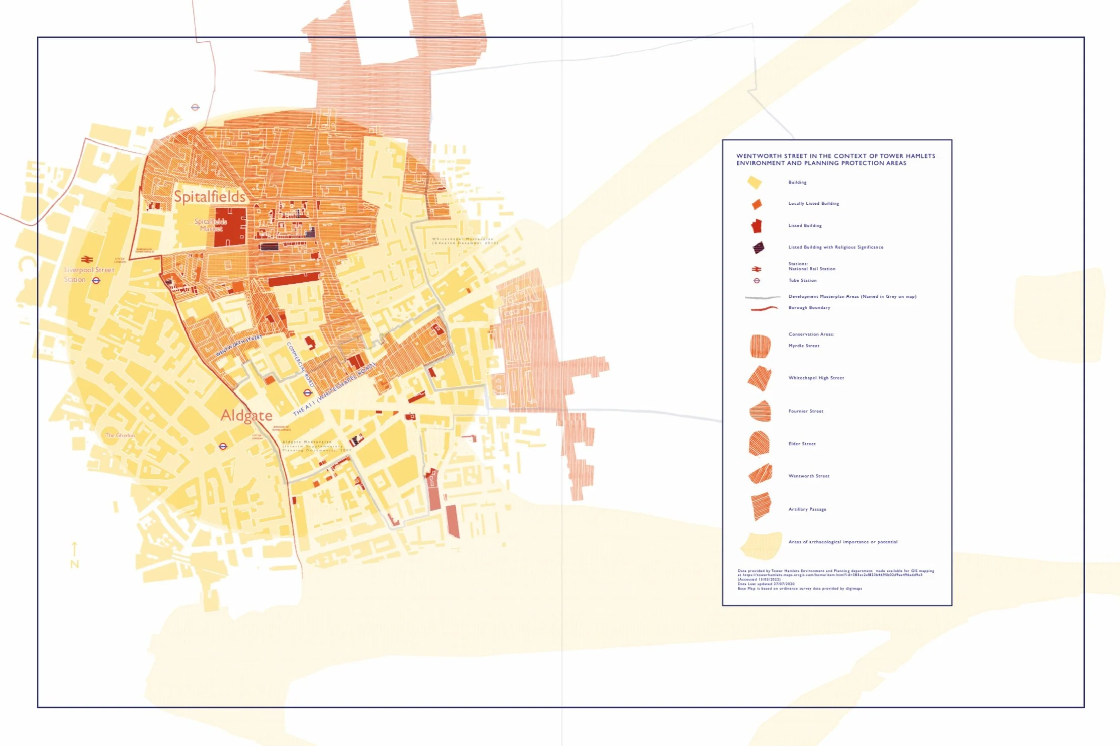
Task: Click the Listed Building red legend symbol
Action: [x=756, y=226]
